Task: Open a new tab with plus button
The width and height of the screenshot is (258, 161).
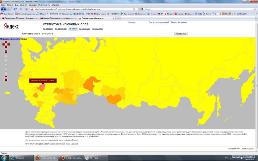Action: point(118,18)
